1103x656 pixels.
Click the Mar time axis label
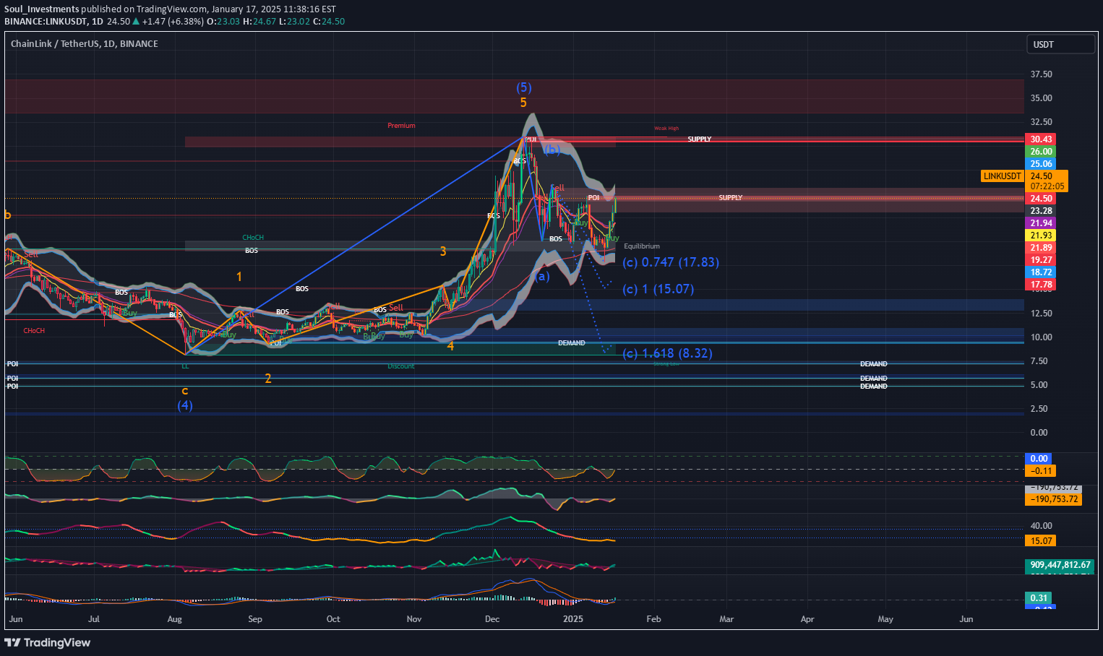[726, 619]
